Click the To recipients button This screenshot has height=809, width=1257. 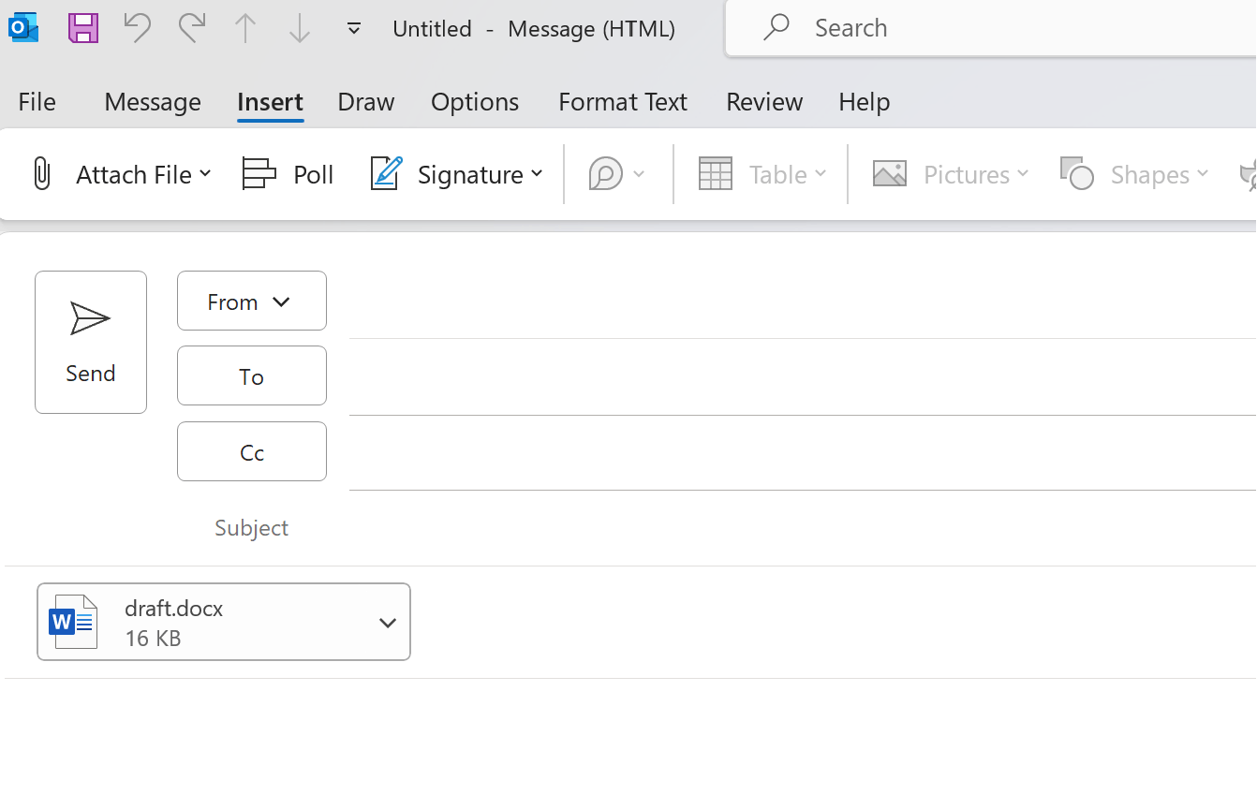(251, 376)
